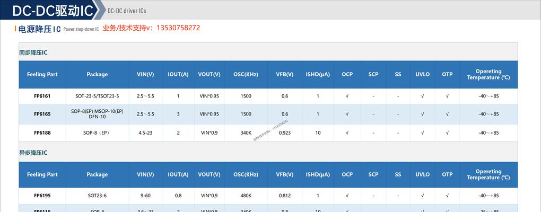The image size is (541, 212).
Task: Click package cell 'SOP-8（EP）' for FP6188
Action: coord(97,132)
